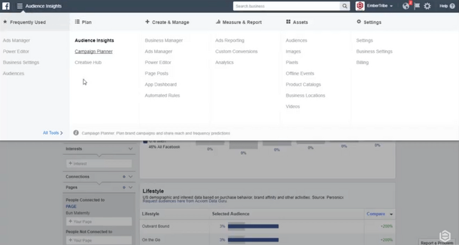Click the Plan list icon
The image size is (459, 245).
(77, 22)
